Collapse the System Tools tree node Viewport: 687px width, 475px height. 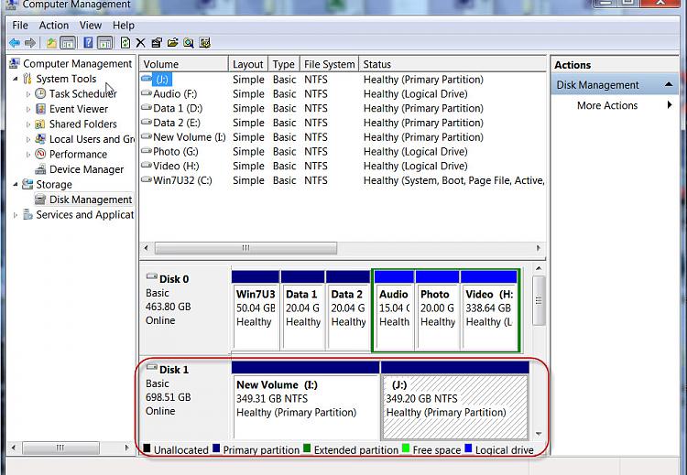point(16,80)
